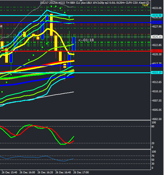
Task: Click the 26 Dec 16:20 time axis label
Action: click(45, 172)
